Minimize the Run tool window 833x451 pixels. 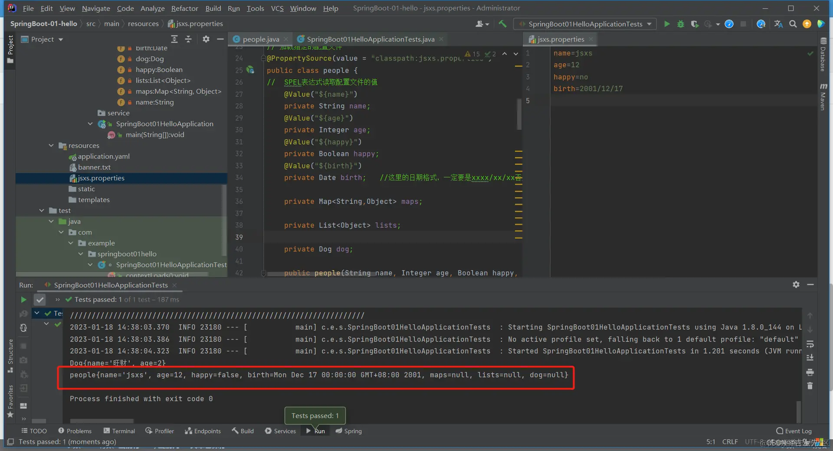810,284
